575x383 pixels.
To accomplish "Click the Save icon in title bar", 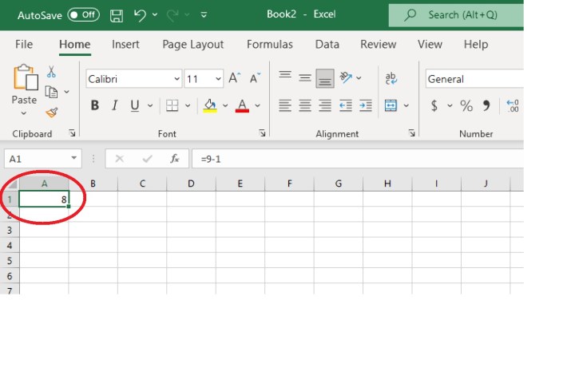I will coord(117,15).
